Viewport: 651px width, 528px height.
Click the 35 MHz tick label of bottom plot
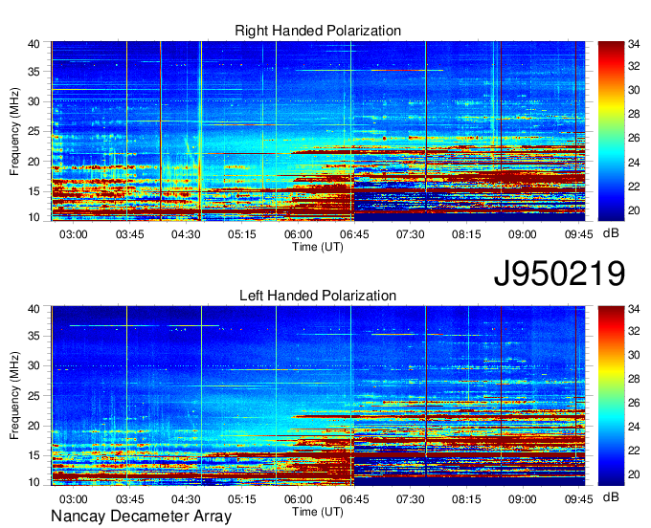point(34,336)
